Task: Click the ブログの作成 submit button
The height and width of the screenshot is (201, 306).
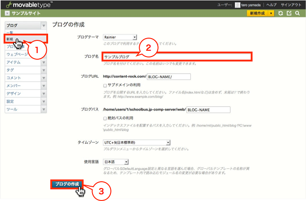Action: click(67, 184)
